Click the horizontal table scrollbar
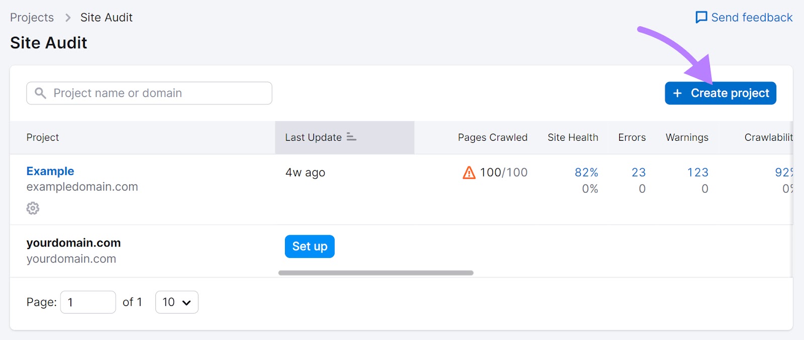The width and height of the screenshot is (804, 340). pos(376,273)
